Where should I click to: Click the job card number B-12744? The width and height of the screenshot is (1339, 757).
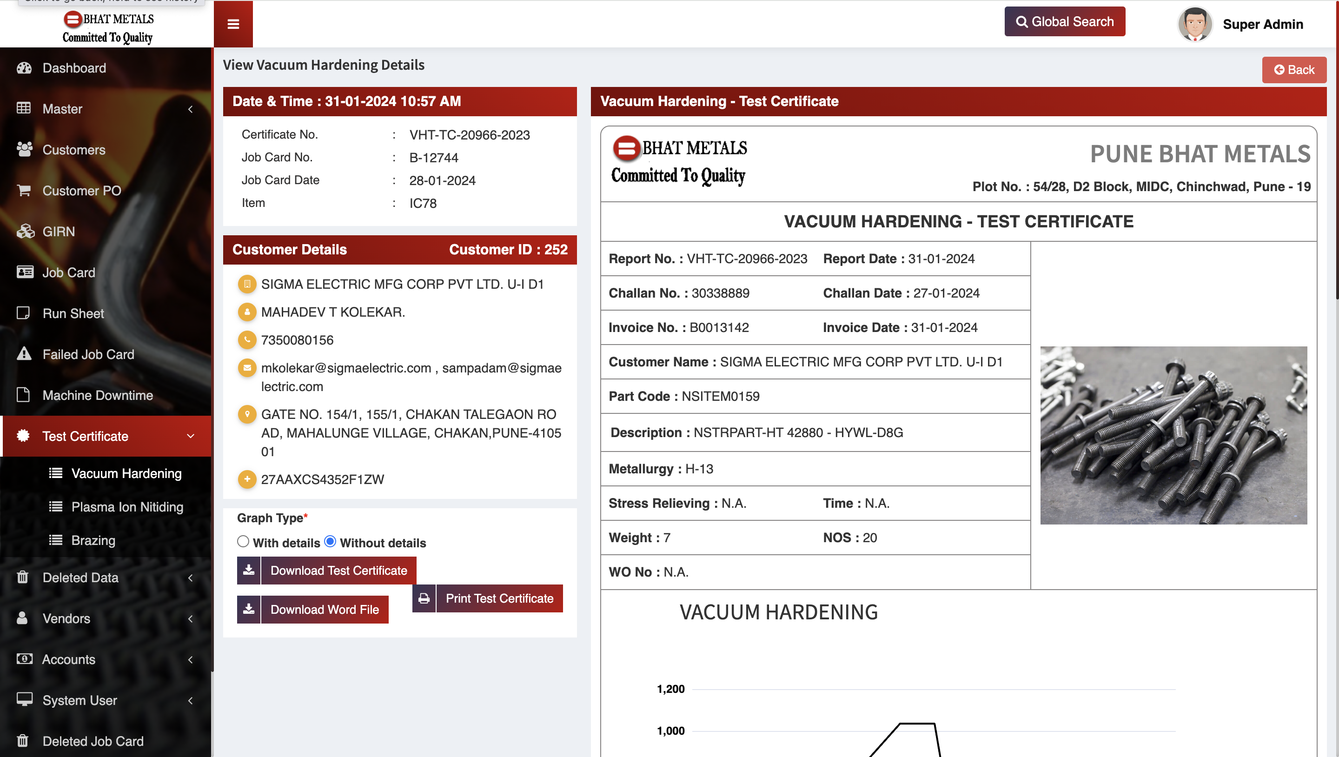[x=433, y=158]
